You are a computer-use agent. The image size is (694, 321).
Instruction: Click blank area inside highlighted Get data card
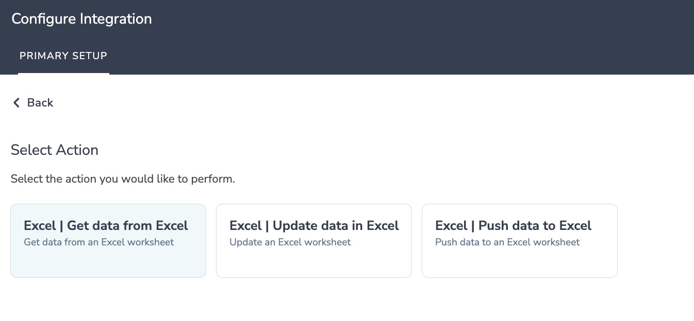[108, 263]
